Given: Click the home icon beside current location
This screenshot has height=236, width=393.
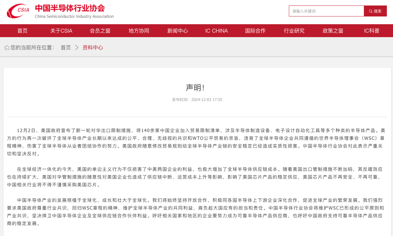Looking at the screenshot, I should pos(7,48).
